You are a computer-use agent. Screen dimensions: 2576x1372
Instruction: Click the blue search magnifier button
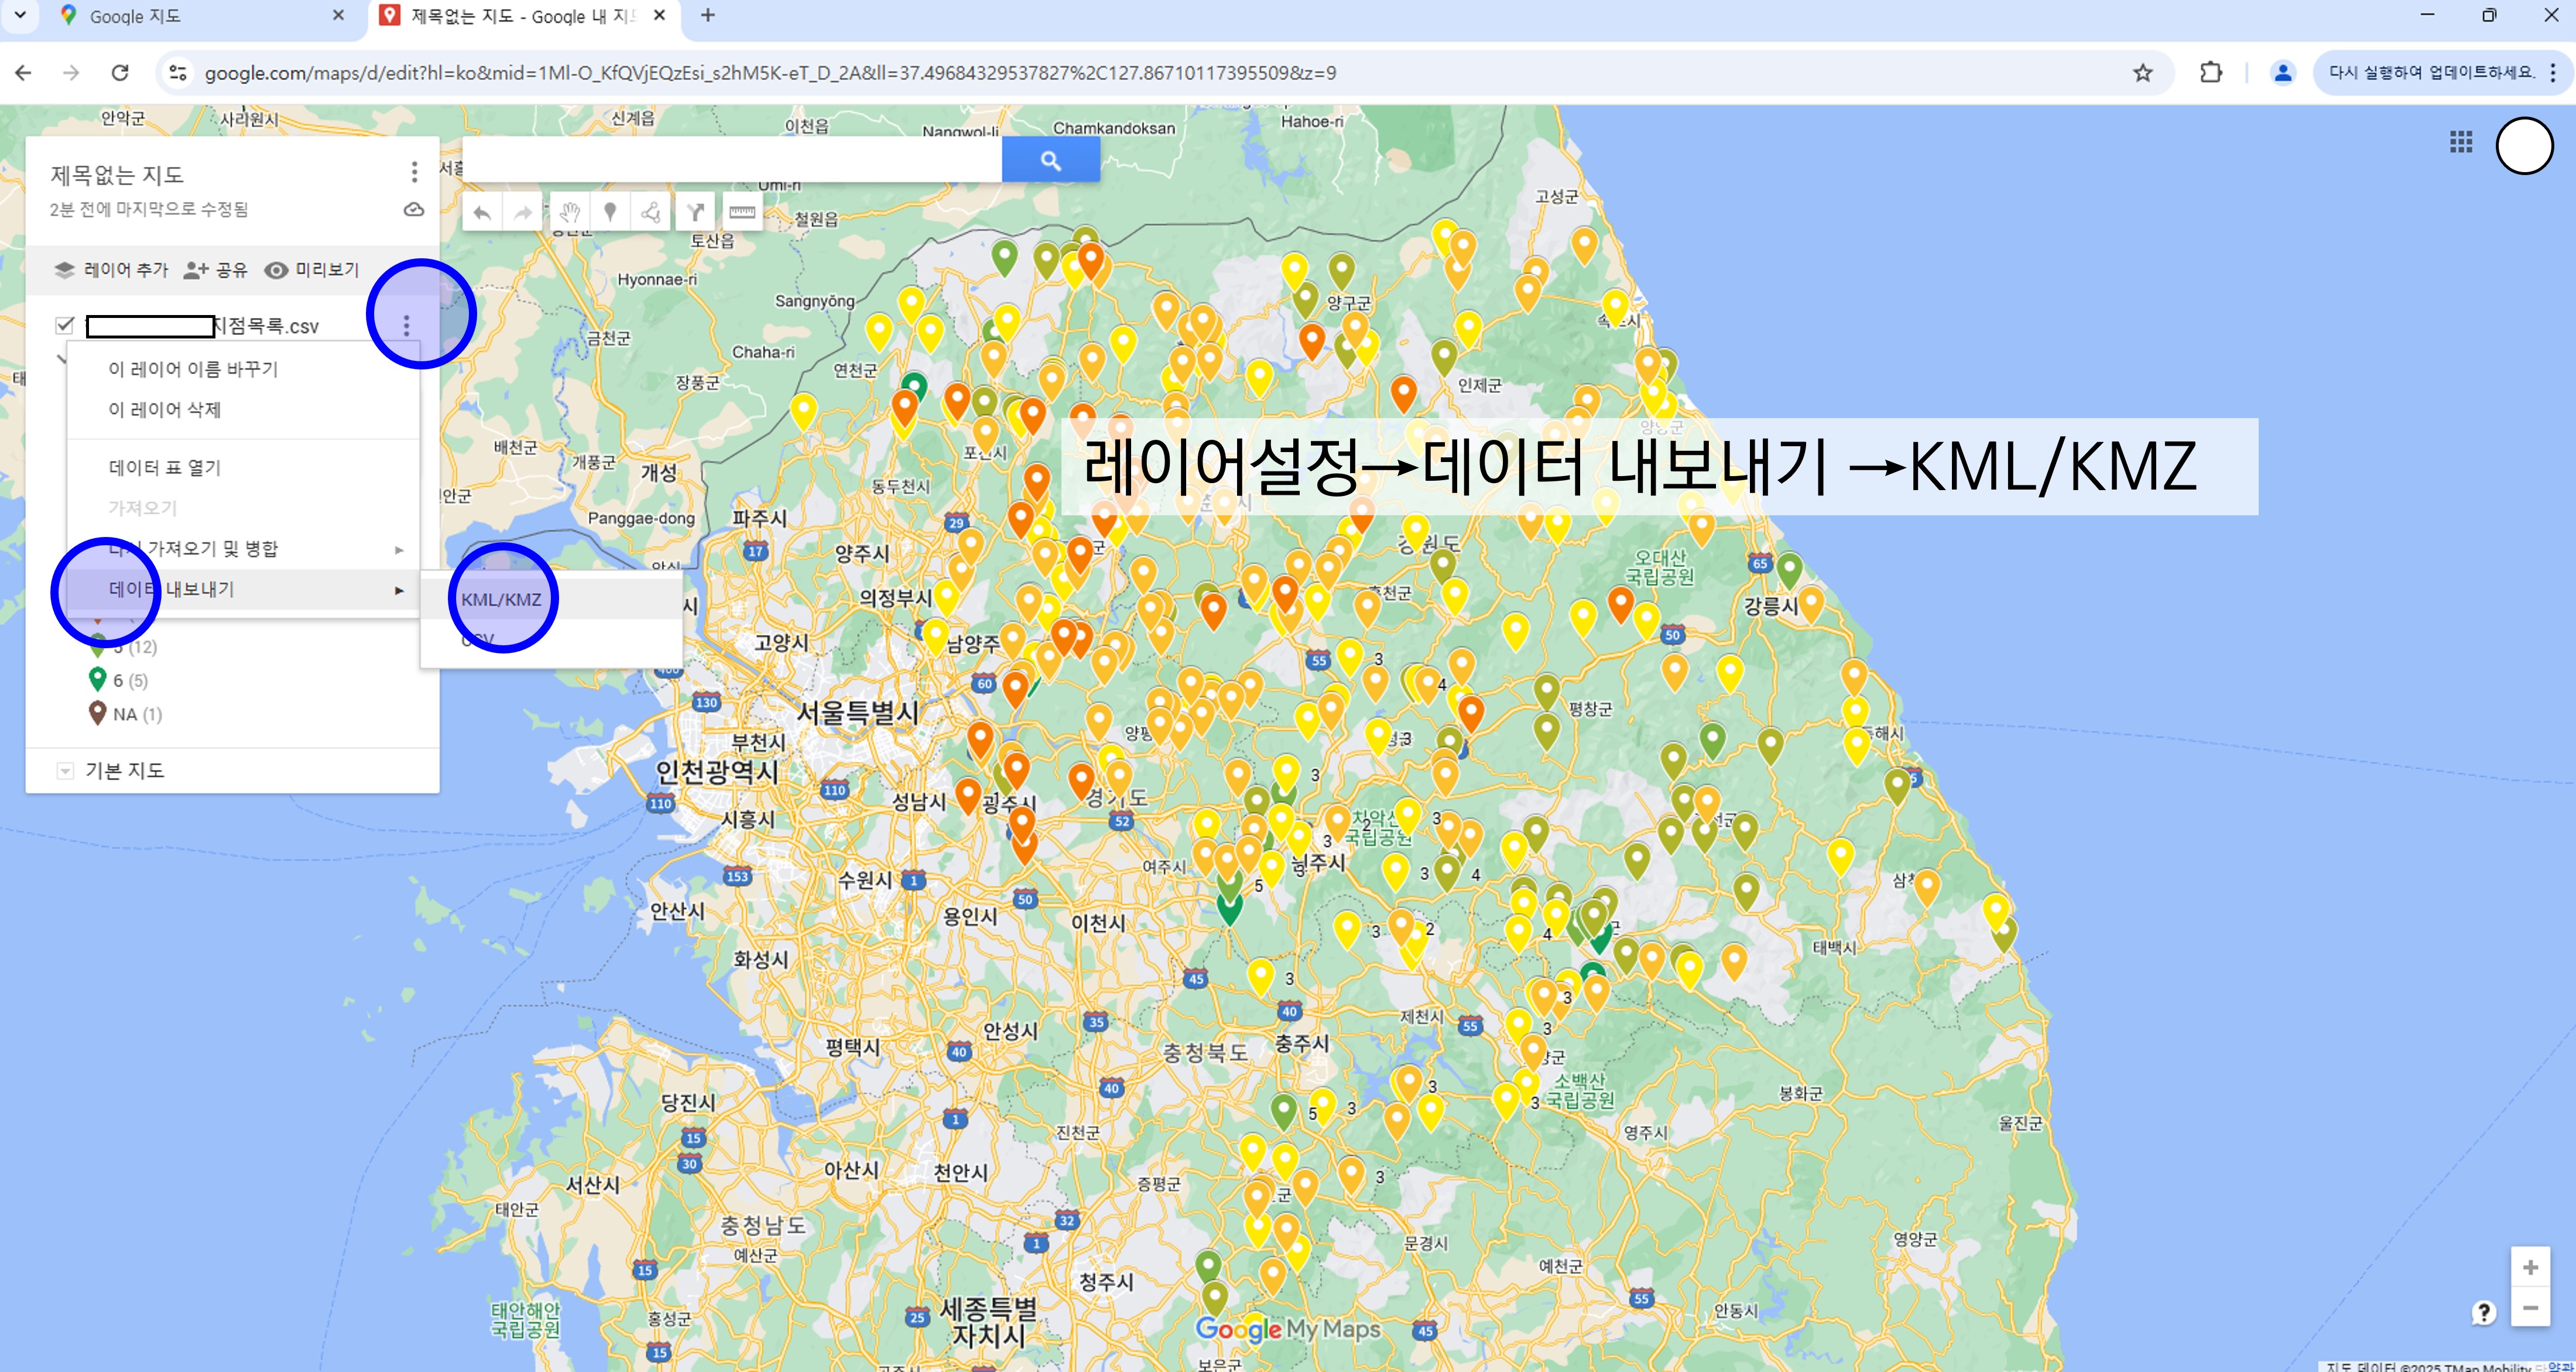click(1050, 160)
